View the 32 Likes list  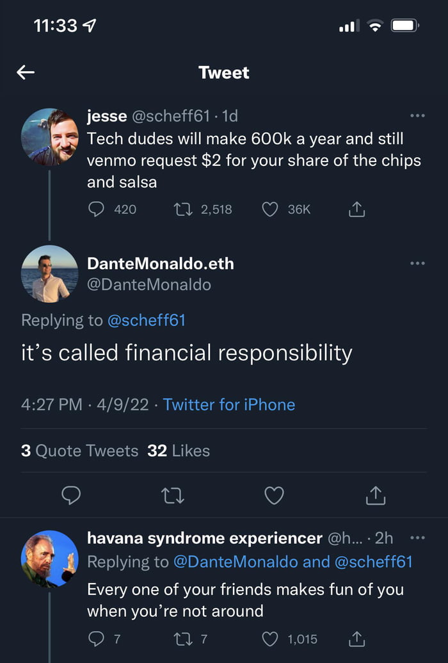click(x=179, y=451)
